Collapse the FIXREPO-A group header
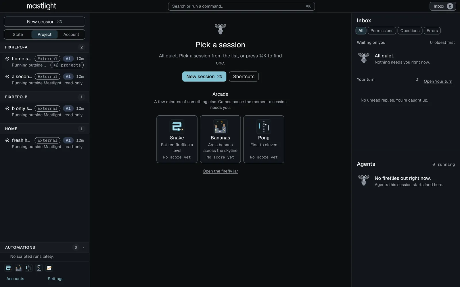Image resolution: width=460 pixels, height=287 pixels. pyautogui.click(x=45, y=47)
